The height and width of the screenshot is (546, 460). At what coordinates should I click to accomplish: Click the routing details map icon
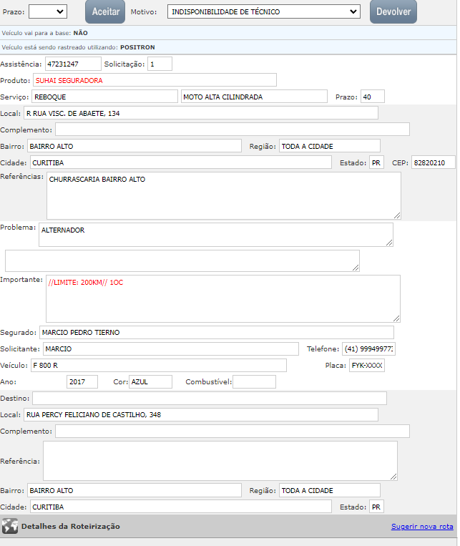[x=10, y=527]
